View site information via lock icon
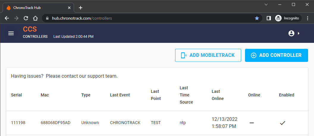The image size is (314, 136). [x=47, y=18]
